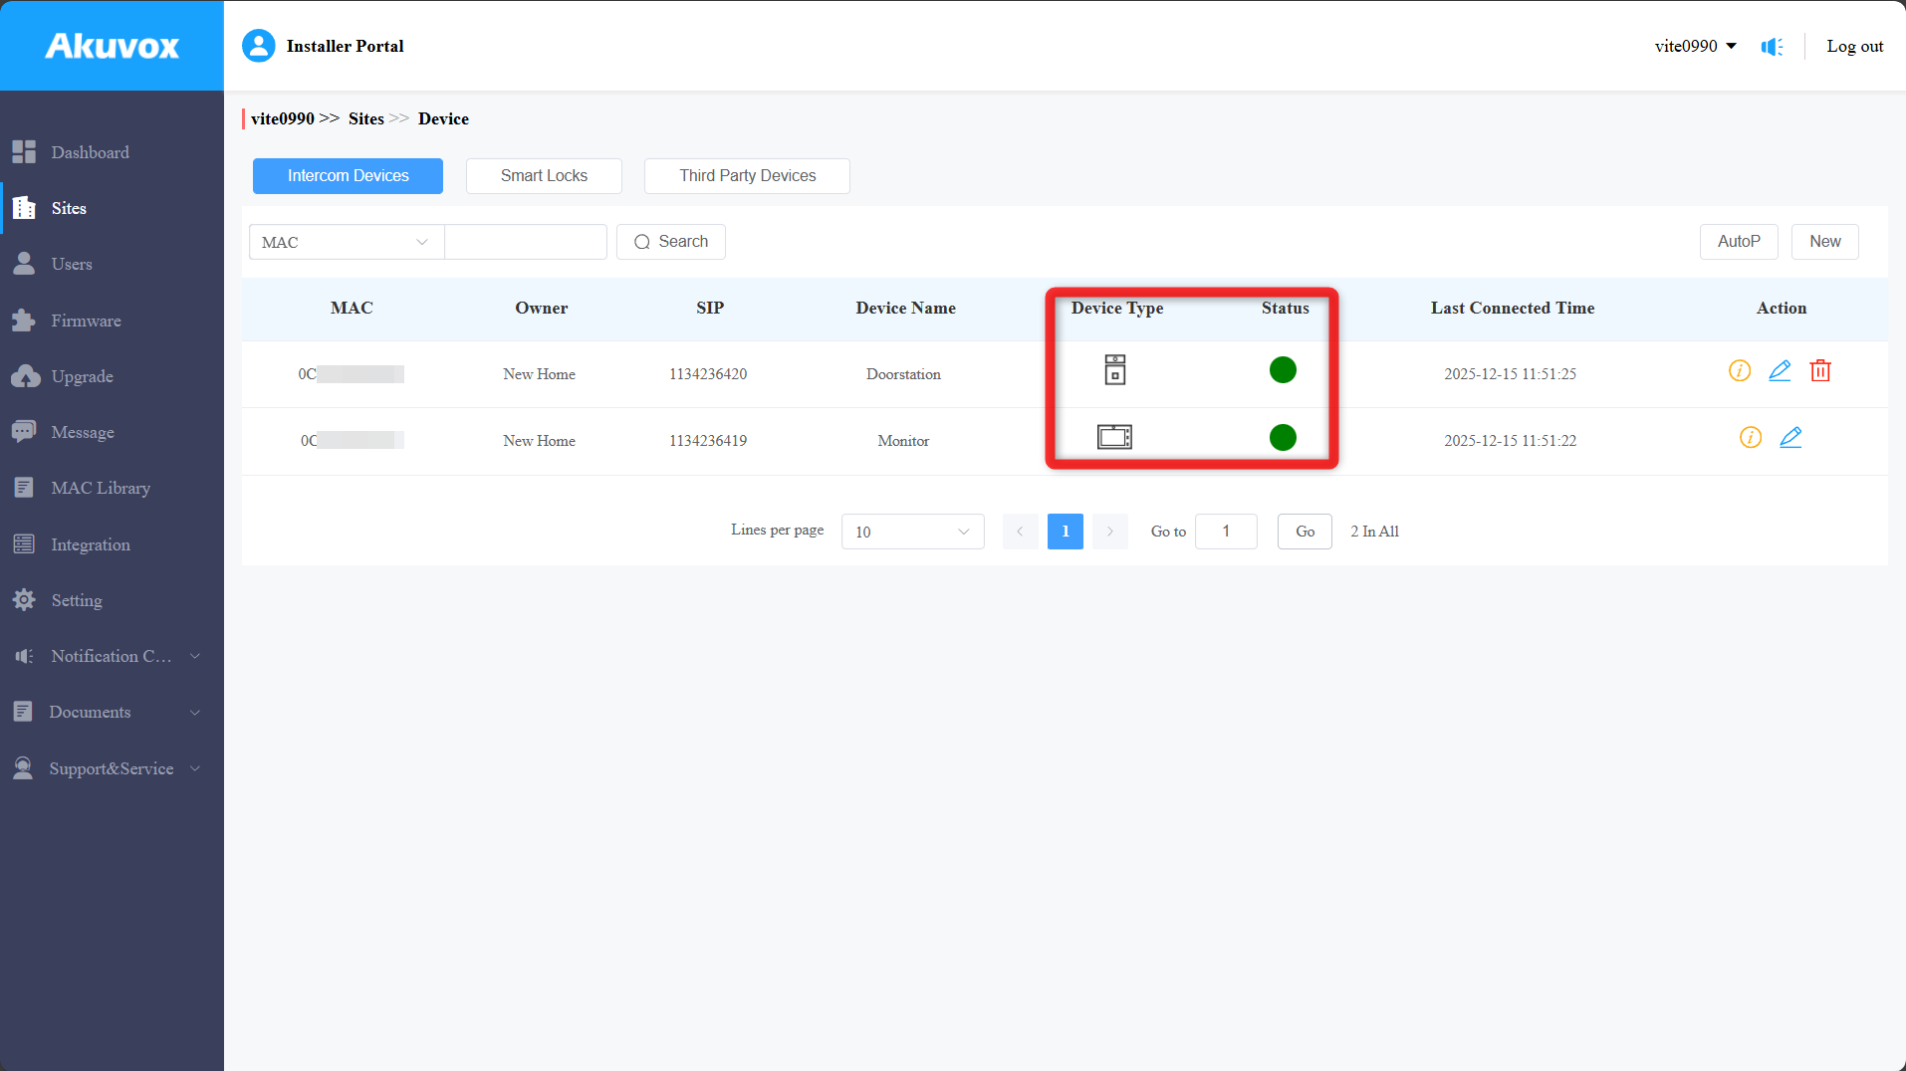Click the Setting gear icon
1906x1071 pixels.
click(x=24, y=600)
